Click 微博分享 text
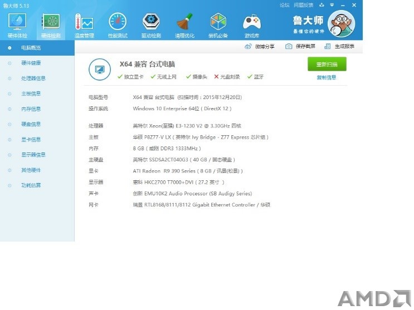This screenshot has height=310, width=414. click(x=265, y=46)
